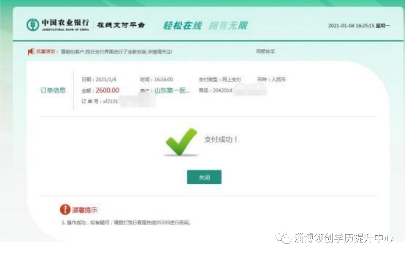Image resolution: width=407 pixels, height=256 pixels.
Task: Click the red 温馨提示 info icon
Action: click(65, 209)
